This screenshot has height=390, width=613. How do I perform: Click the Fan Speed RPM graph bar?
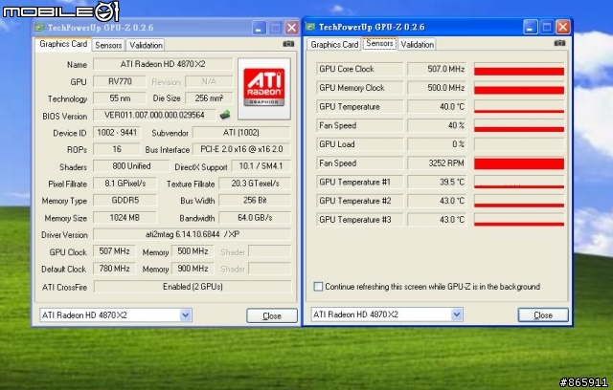click(x=519, y=163)
